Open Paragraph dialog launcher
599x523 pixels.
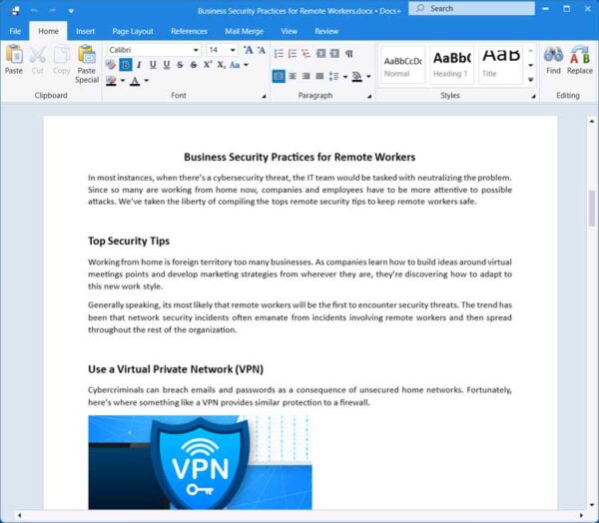[x=369, y=96]
